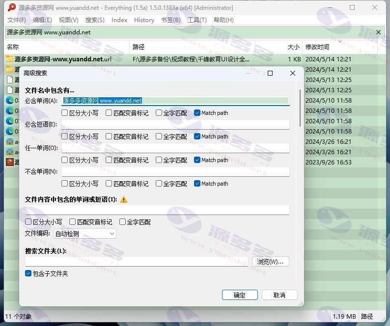The height and width of the screenshot is (326, 390).
Task: Focus the 搜索文件夹(L) input field
Action: 137,262
